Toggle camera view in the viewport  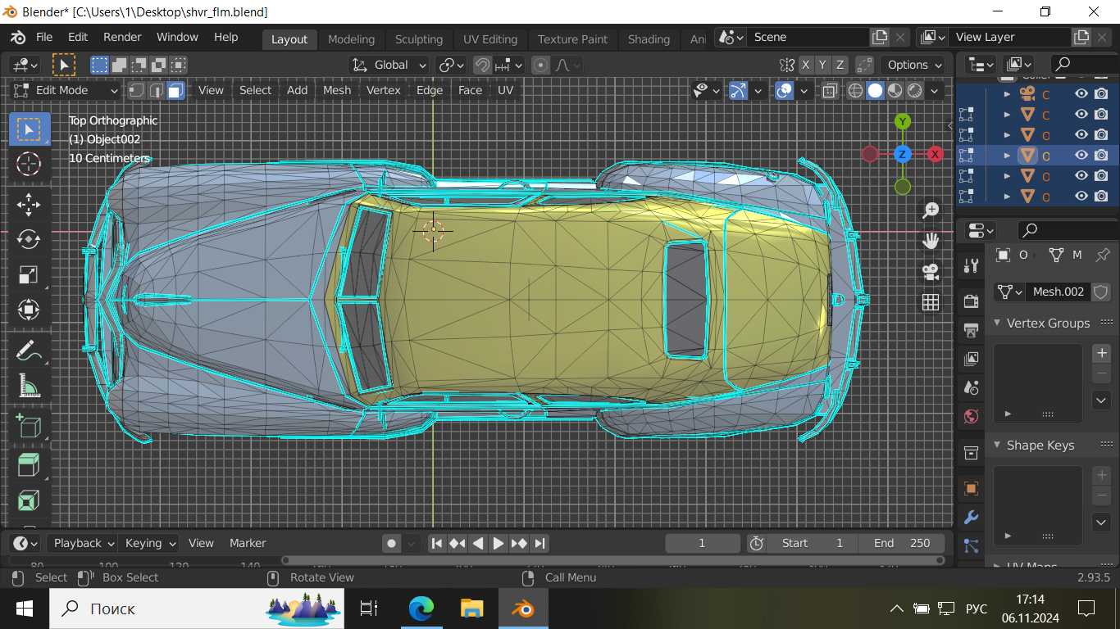pos(930,271)
